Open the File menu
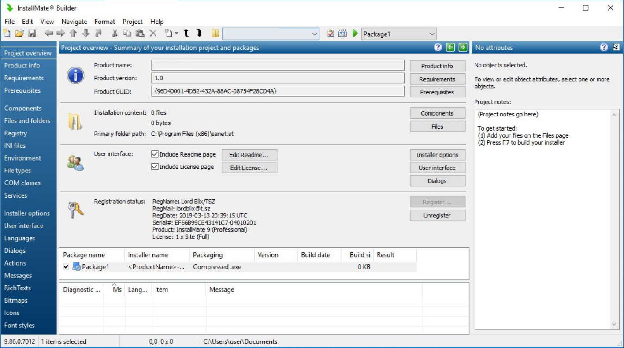Image resolution: width=624 pixels, height=348 pixels. 9,22
